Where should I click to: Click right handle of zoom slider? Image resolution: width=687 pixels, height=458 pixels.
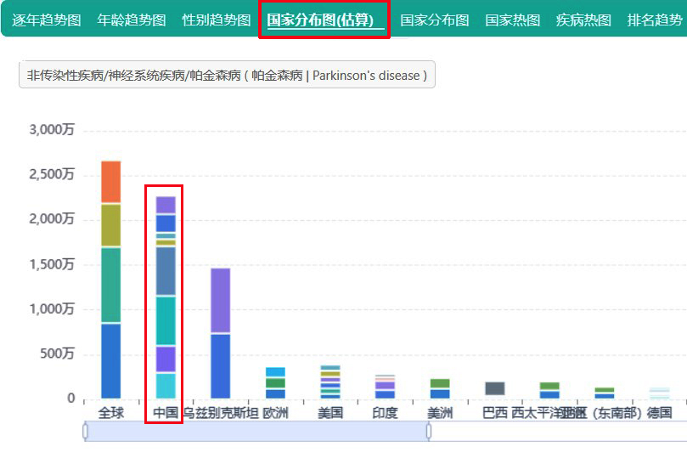(x=429, y=432)
